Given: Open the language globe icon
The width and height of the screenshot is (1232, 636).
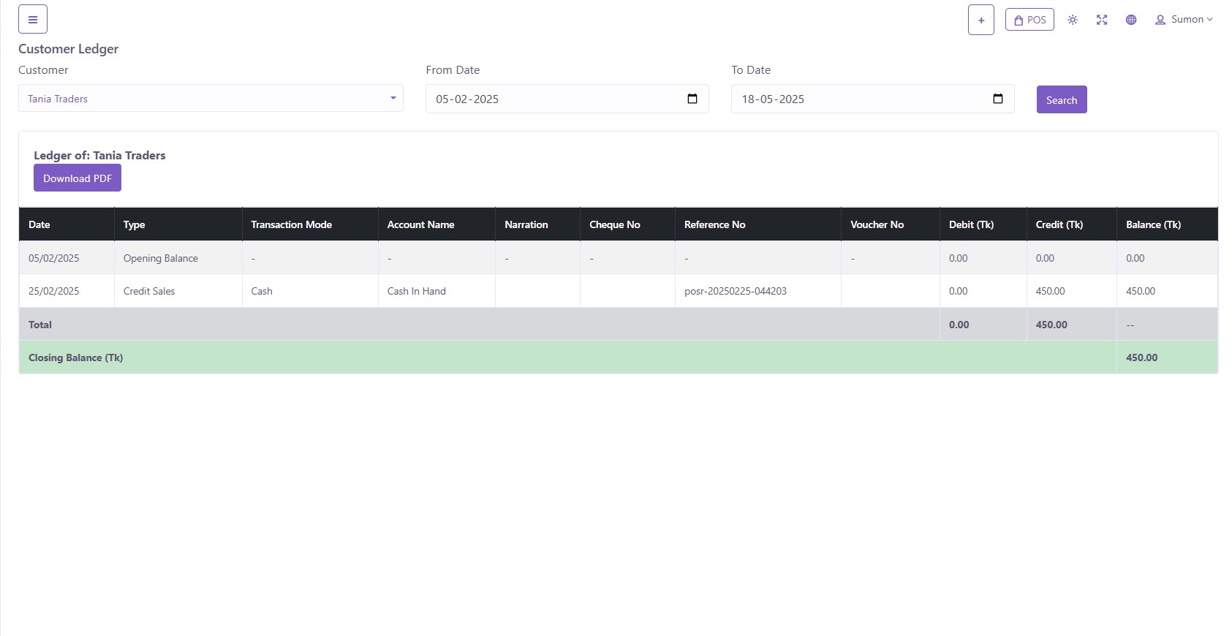Looking at the screenshot, I should (x=1131, y=20).
